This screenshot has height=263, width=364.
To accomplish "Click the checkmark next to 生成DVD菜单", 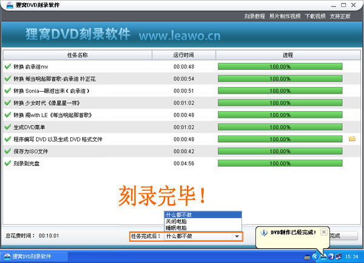I will tap(8, 127).
